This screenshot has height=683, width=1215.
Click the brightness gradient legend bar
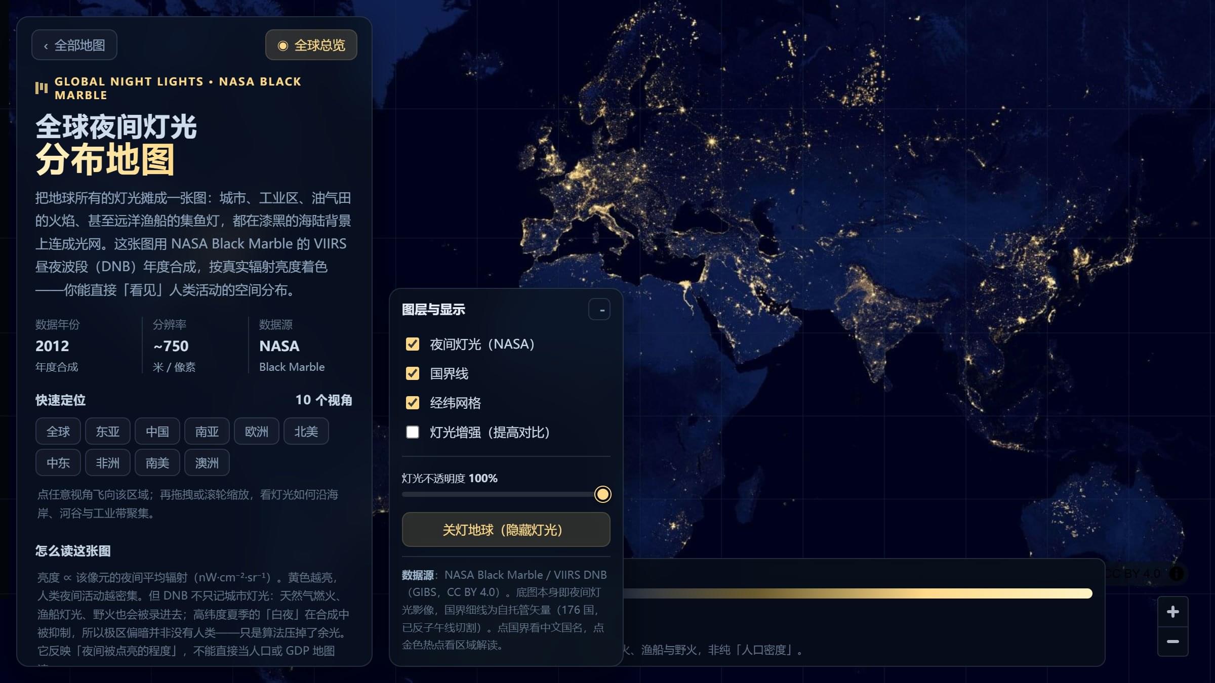857,593
